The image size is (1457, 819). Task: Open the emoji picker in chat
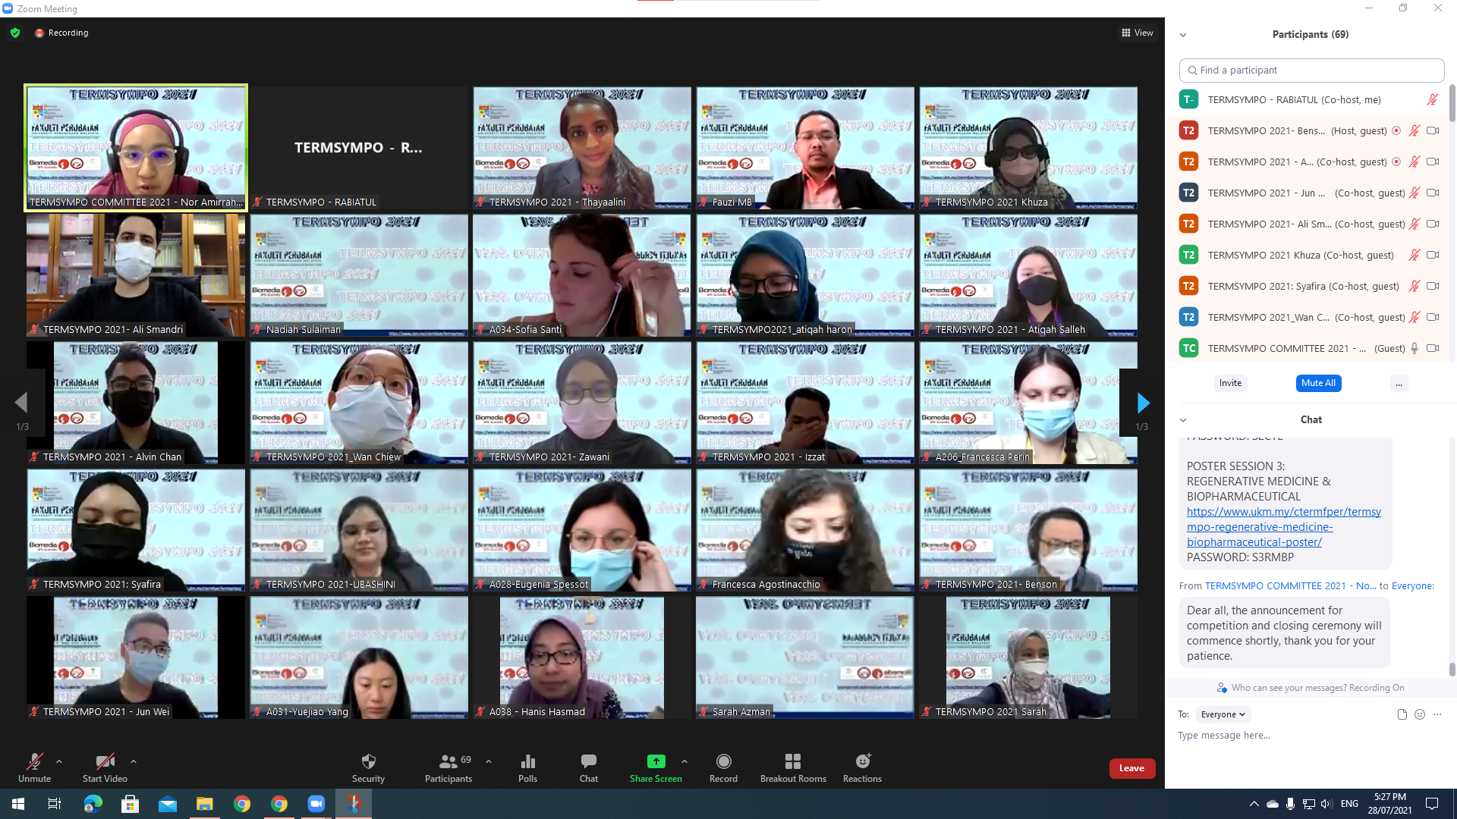pos(1420,714)
